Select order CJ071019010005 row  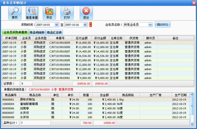98,60
